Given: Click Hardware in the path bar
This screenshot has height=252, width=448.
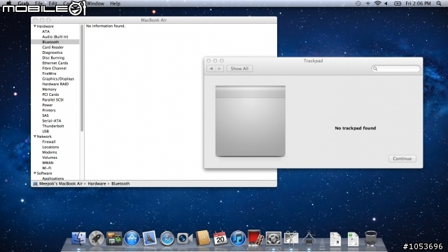Looking at the screenshot, I should point(97,183).
